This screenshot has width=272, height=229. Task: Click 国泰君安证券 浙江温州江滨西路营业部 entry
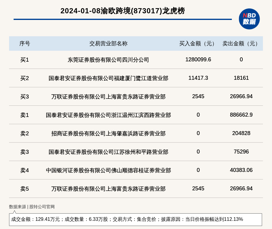pos(108,115)
